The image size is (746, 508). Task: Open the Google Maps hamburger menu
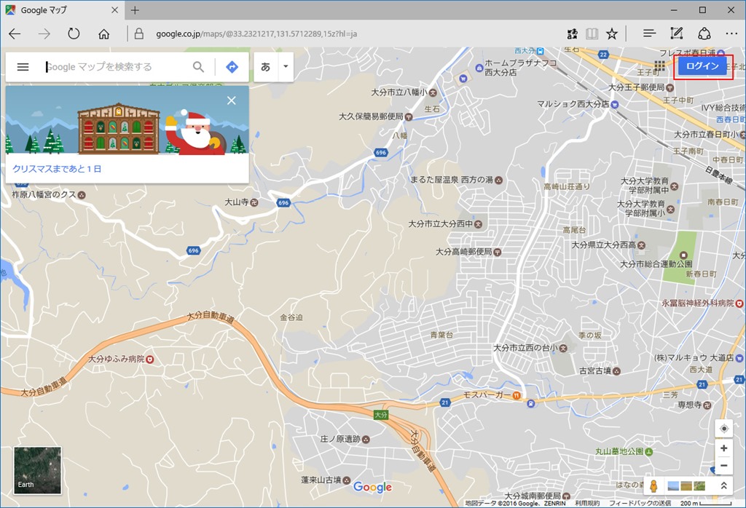[x=23, y=67]
